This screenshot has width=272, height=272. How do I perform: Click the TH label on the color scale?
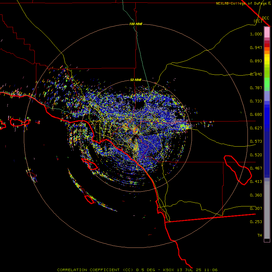[x=260, y=235]
